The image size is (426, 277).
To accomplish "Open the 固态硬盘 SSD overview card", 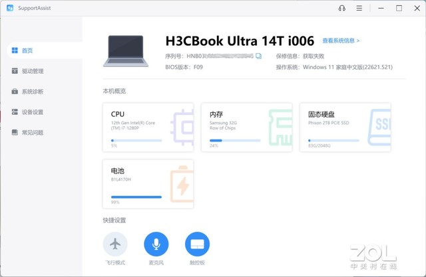I will click(x=345, y=127).
